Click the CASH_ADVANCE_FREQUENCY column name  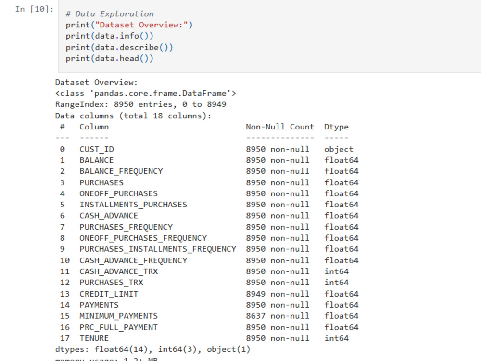tap(133, 260)
